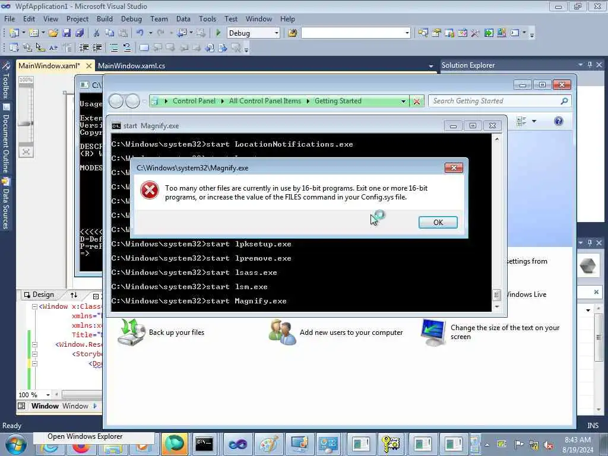Open address bar history dropdown
Screen dimensions: 608x456
coord(403,101)
